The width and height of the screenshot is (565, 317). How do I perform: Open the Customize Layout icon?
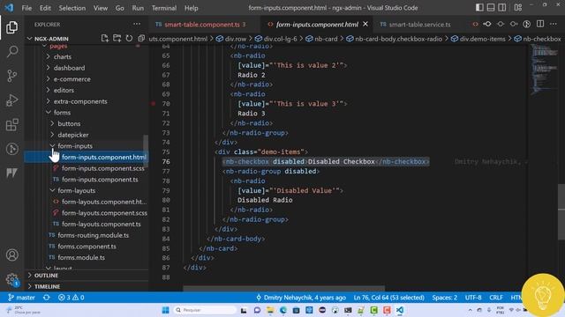point(518,8)
